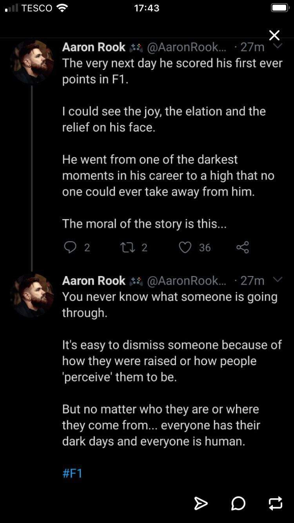
Task: Reply to the 'moral of the story' tweet
Action: point(70,247)
